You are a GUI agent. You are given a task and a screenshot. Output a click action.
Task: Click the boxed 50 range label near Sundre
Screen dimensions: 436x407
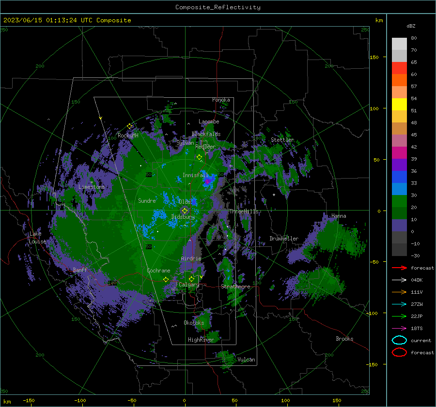click(149, 175)
